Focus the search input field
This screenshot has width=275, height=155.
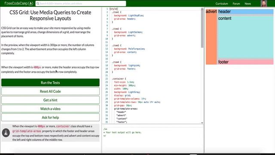pos(81,3)
